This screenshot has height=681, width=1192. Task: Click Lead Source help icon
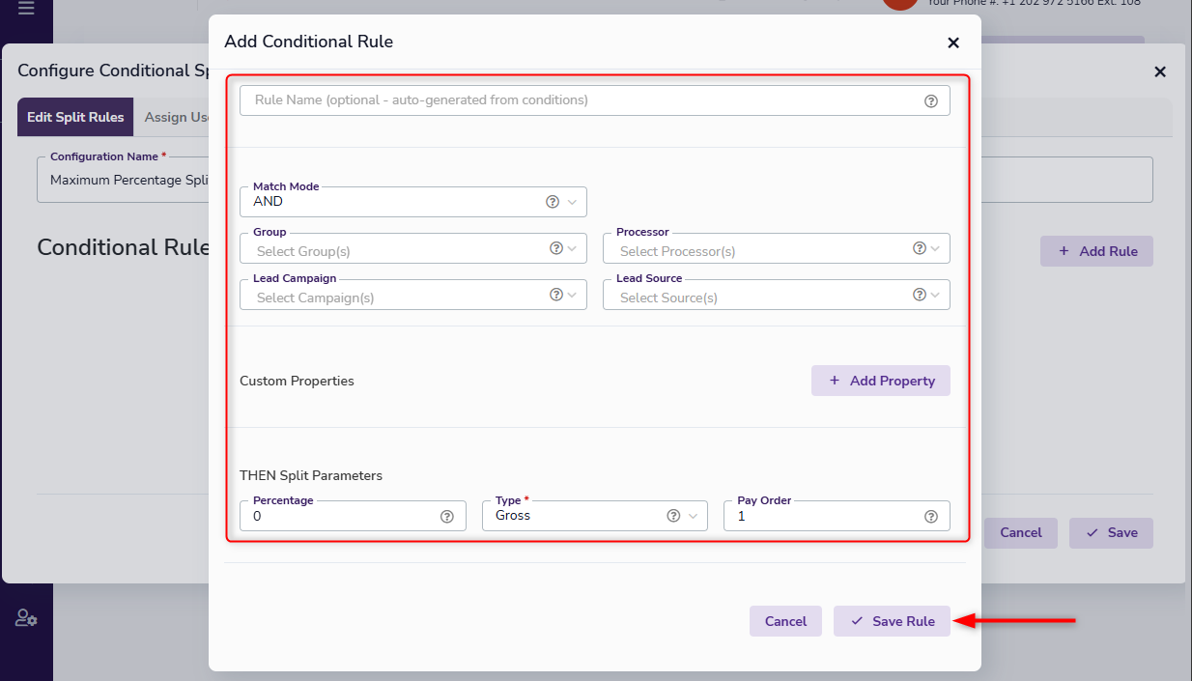click(x=920, y=295)
